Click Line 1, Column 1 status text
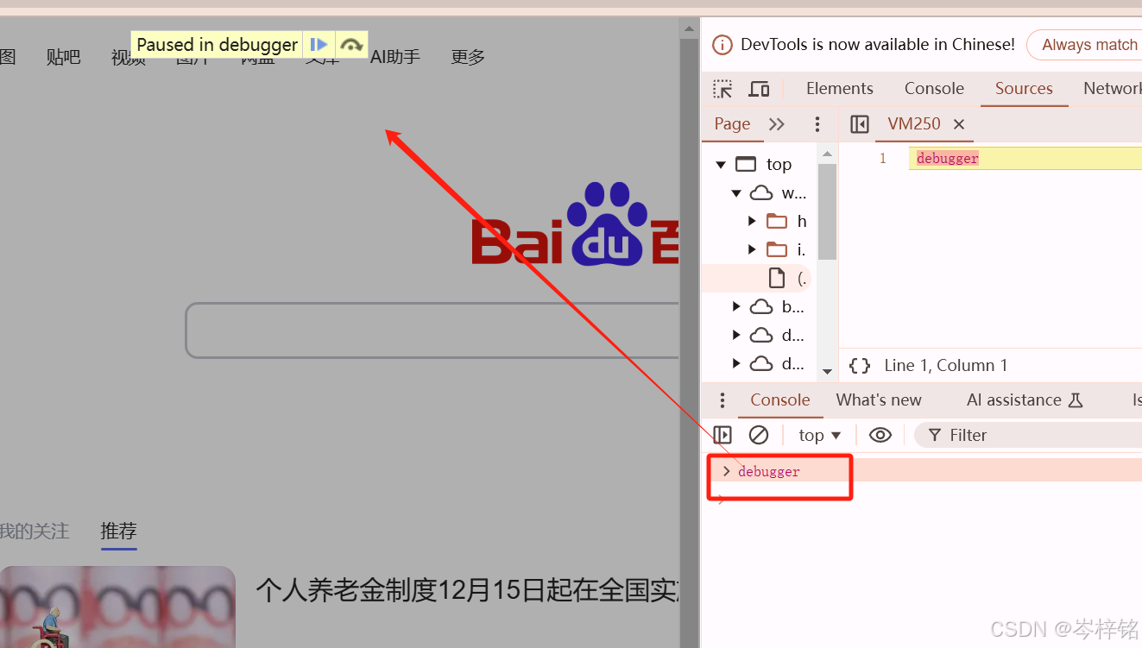The width and height of the screenshot is (1142, 648). pos(946,365)
